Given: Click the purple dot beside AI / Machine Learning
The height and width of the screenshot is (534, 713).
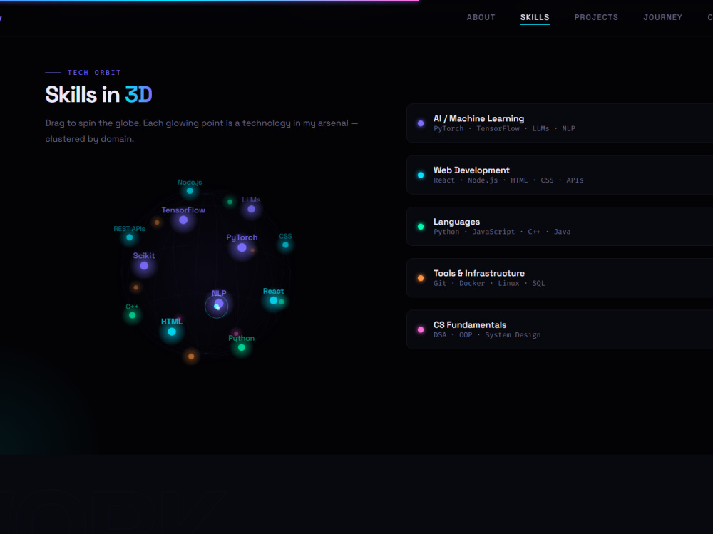Looking at the screenshot, I should pos(421,123).
